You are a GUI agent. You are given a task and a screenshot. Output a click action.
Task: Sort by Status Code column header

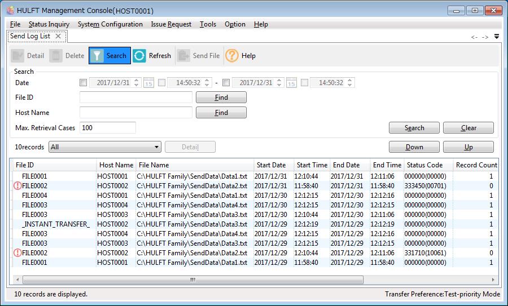[428, 165]
